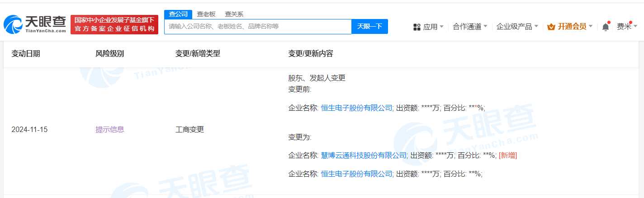The image size is (644, 198).
Task: Click the notification bell icon
Action: click(606, 27)
